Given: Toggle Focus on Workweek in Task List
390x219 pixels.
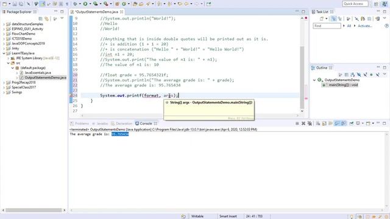Looking at the screenshot, I should pos(349,19).
